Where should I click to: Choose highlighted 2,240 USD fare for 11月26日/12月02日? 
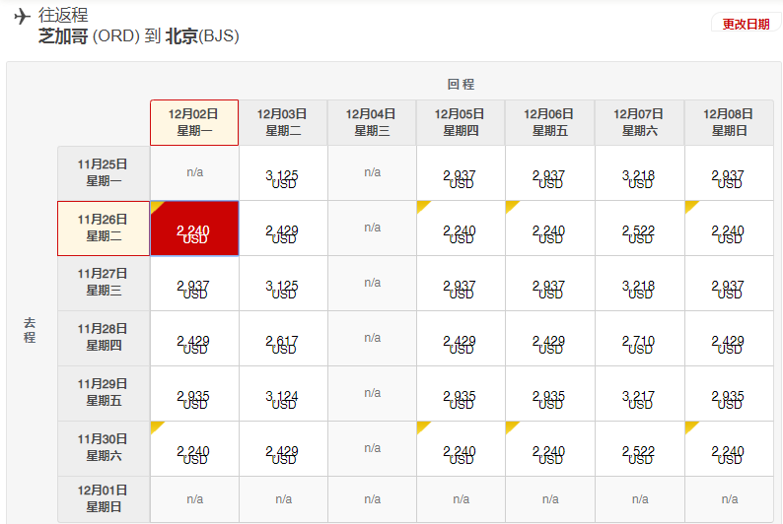coord(194,229)
